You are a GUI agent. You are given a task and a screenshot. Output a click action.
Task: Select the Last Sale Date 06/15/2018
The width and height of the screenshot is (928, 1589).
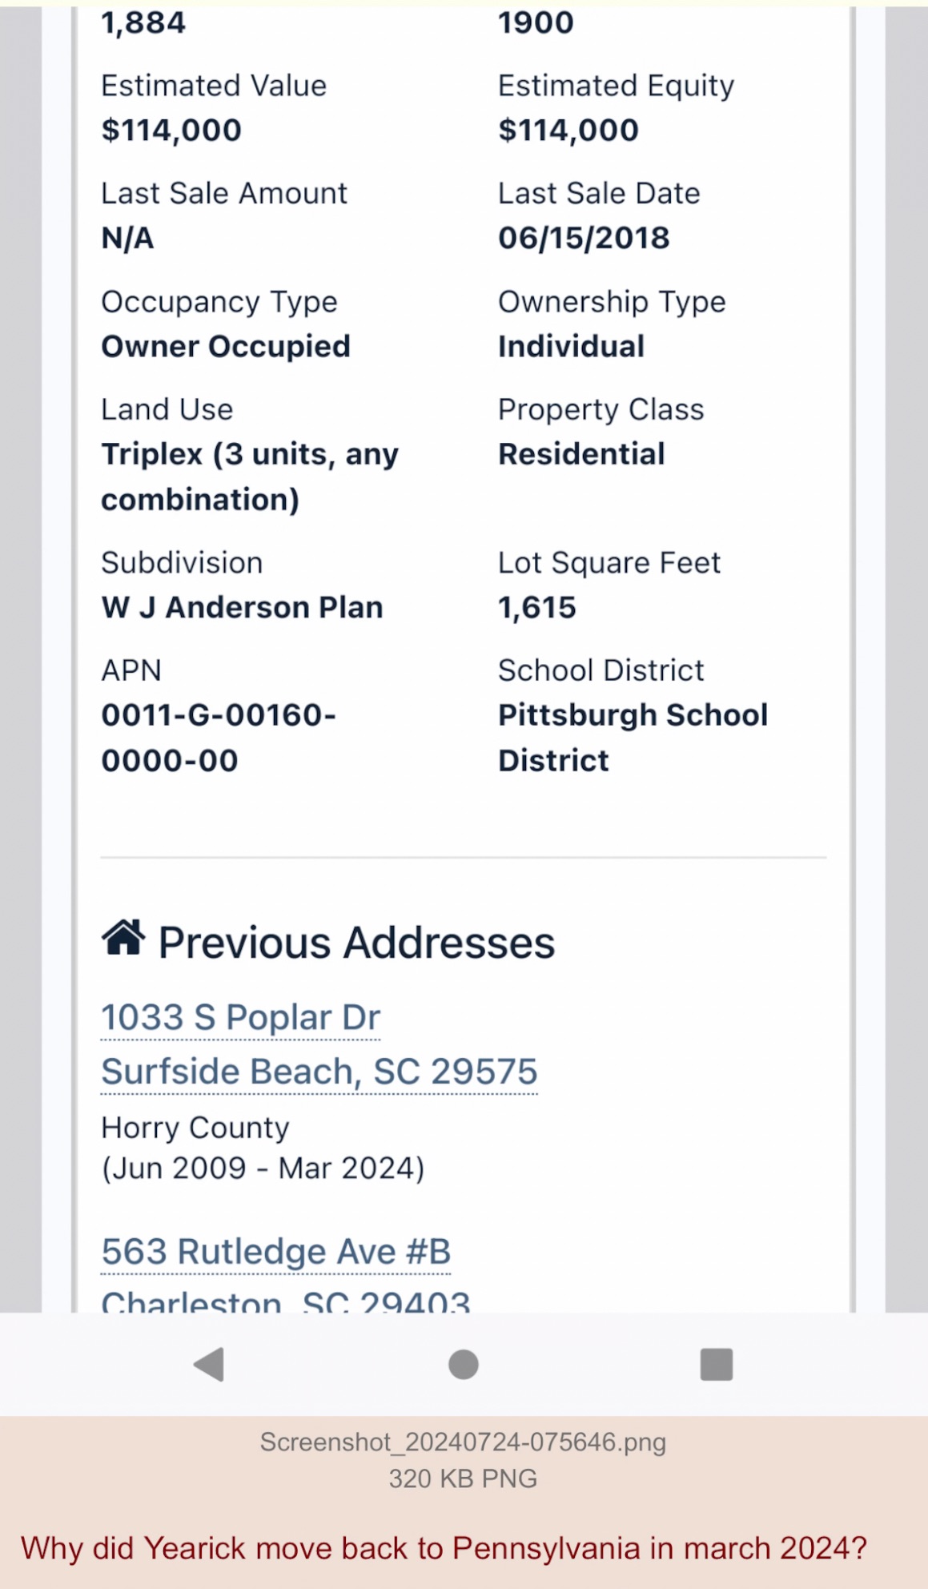[584, 238]
